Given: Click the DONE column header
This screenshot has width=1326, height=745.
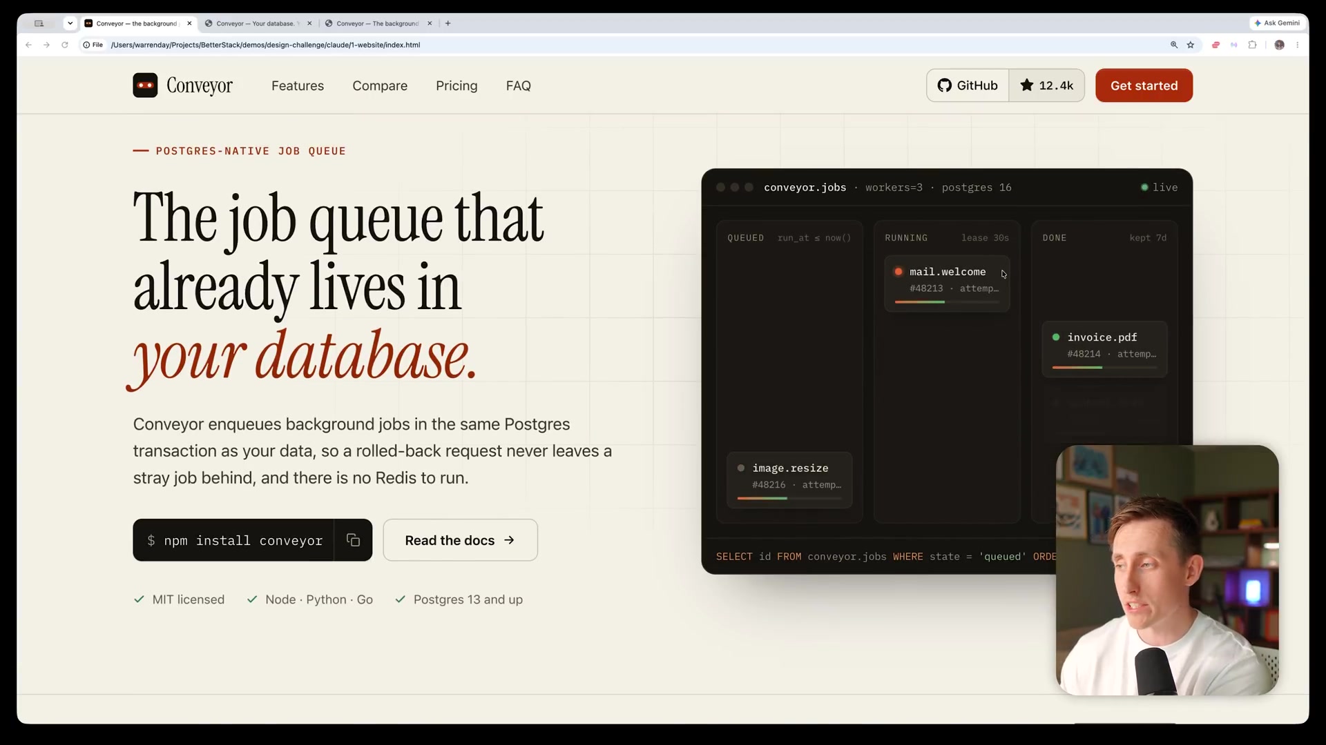Looking at the screenshot, I should pos(1055,238).
